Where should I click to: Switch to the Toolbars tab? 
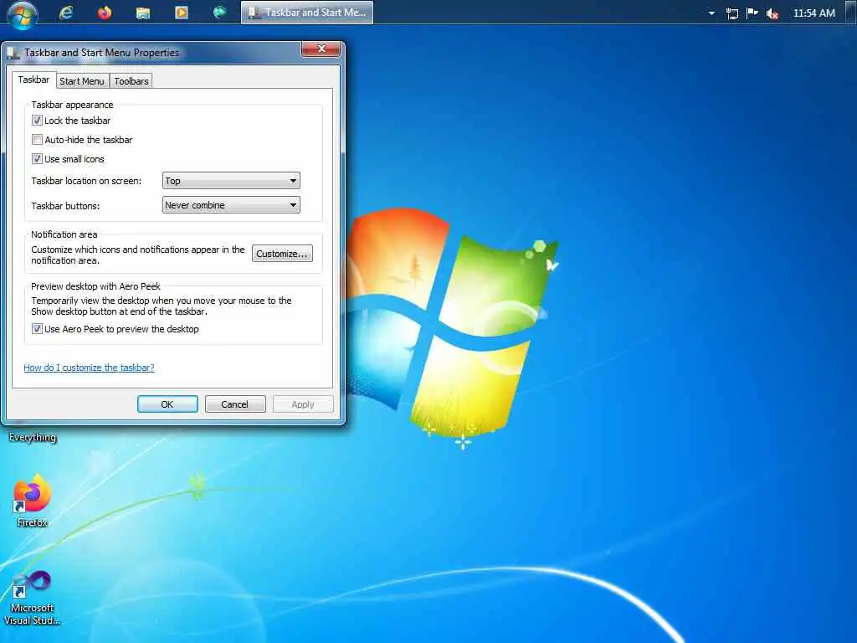point(131,81)
